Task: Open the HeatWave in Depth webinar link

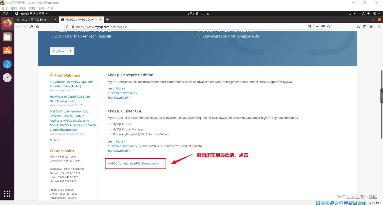Action: tap(70, 99)
